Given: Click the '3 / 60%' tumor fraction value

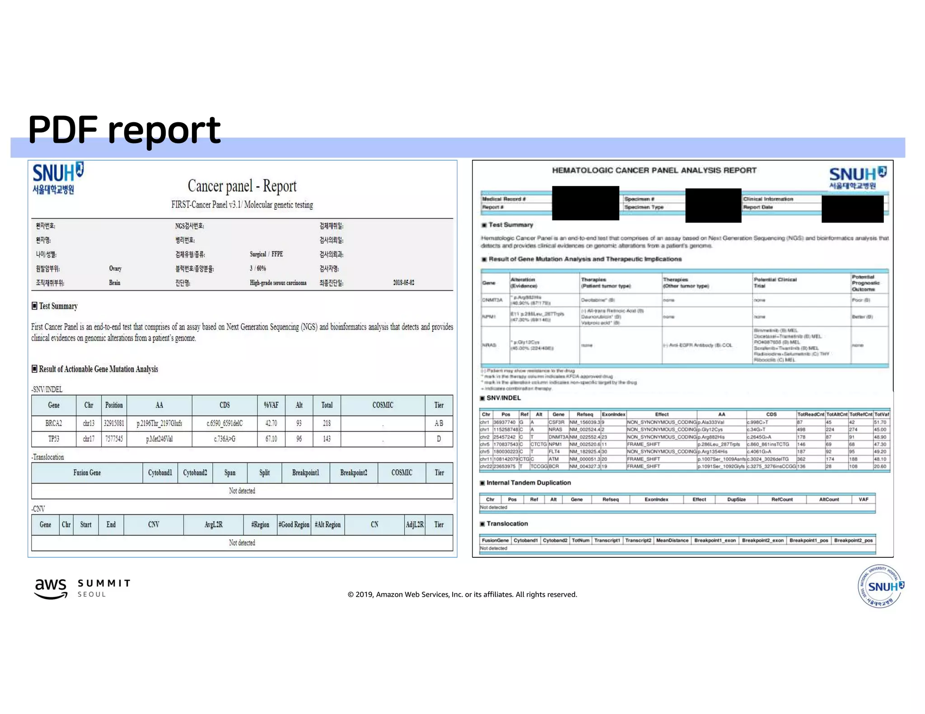Looking at the screenshot, I should click(x=258, y=268).
